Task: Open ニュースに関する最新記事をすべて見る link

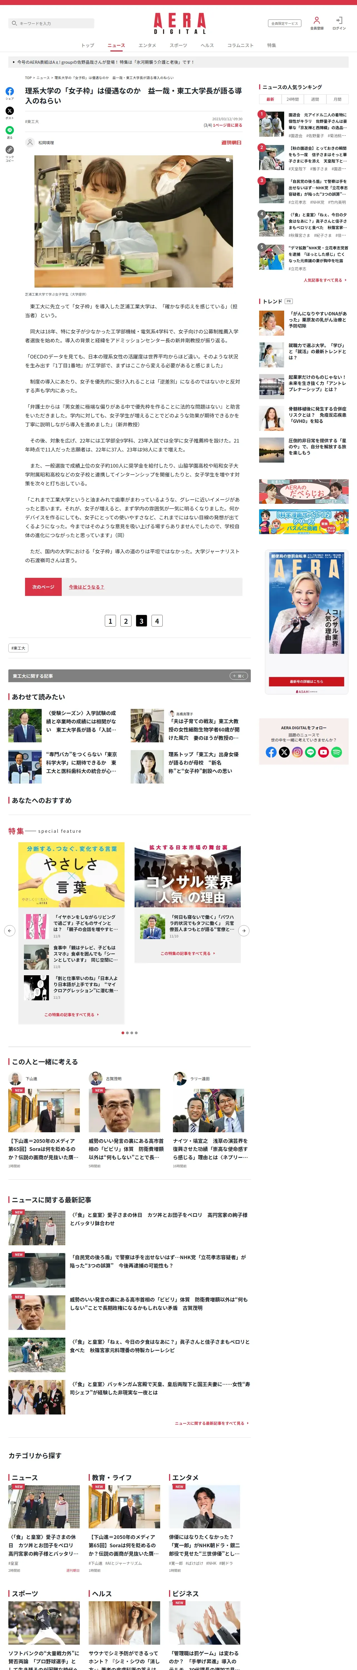Action: coord(211,1423)
